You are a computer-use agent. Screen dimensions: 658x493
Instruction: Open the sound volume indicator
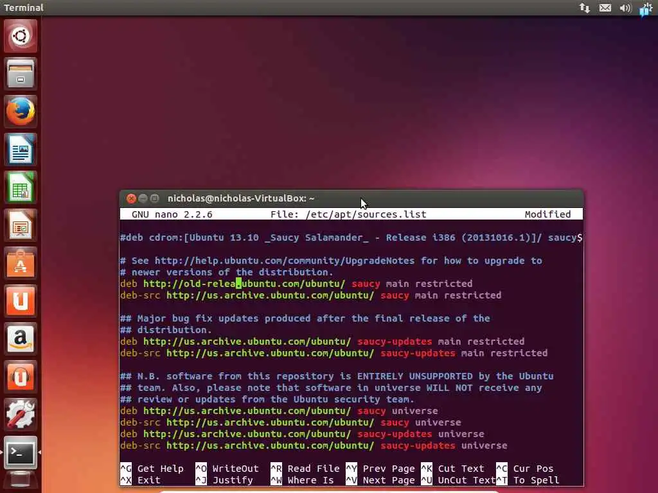625,8
